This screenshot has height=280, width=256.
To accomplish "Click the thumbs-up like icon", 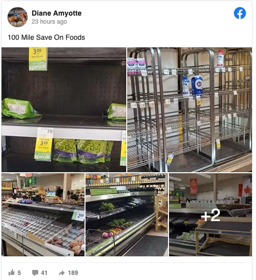I will (x=12, y=272).
